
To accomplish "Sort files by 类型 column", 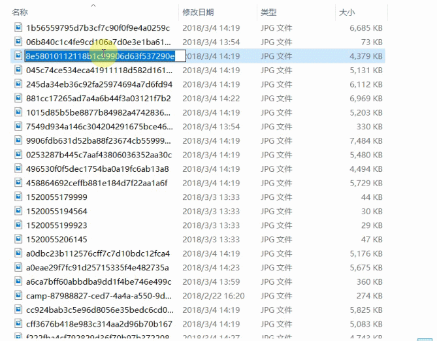I will (268, 12).
